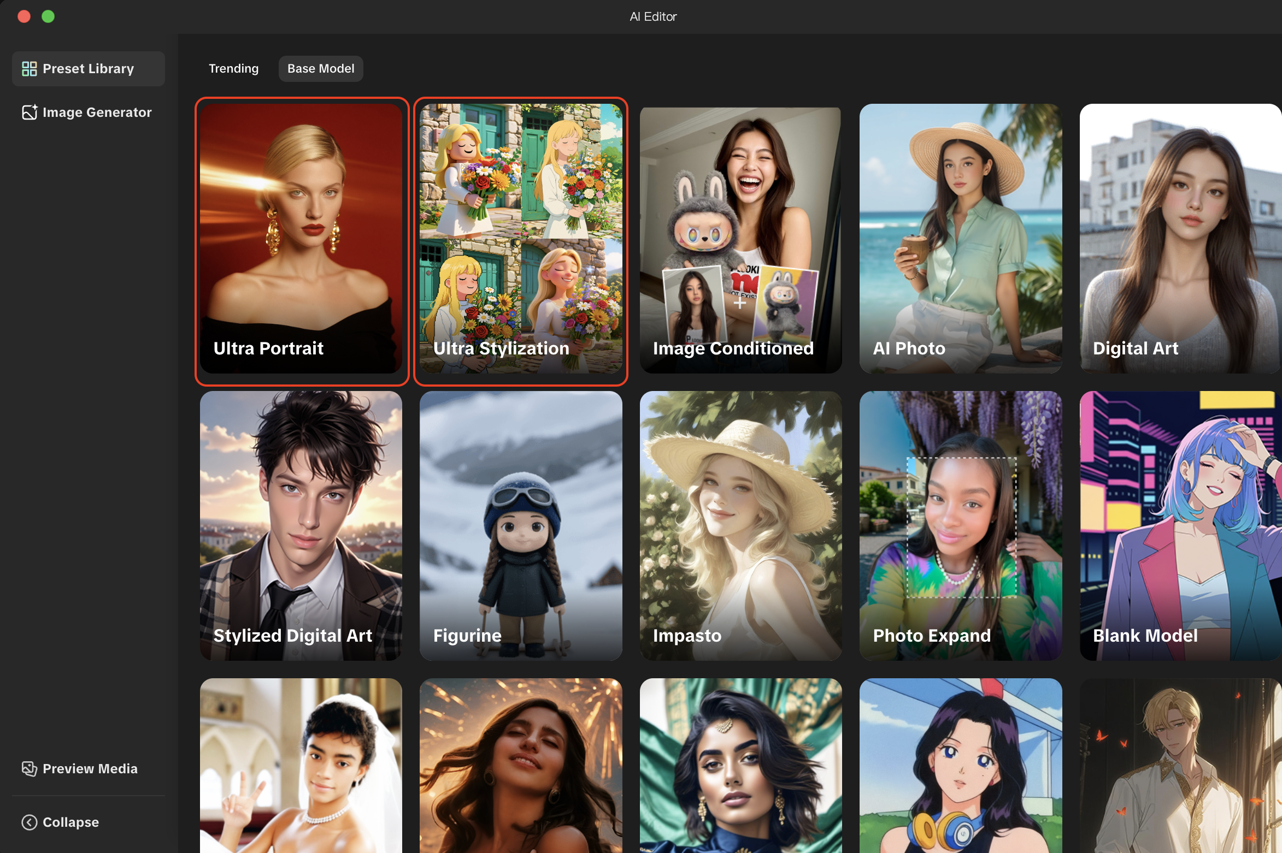The width and height of the screenshot is (1282, 853).
Task: Click the Collapse chevron icon
Action: tap(29, 822)
